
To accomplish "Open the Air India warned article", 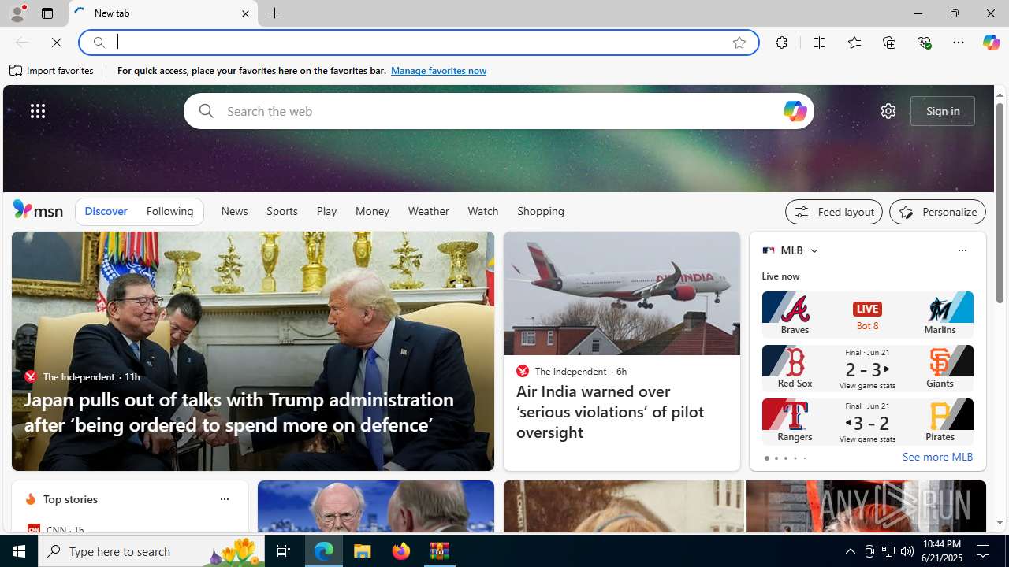I will 610,412.
